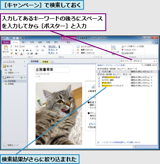160x164 pixels.
Task: Click the Back arrow in the quick access toolbar
Action: point(7,38)
